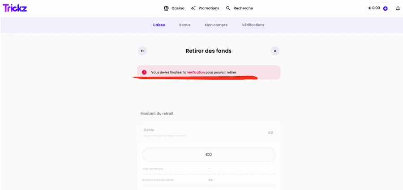The image size is (403, 190).
Task: Click the Solde balance row
Action: tap(209, 132)
